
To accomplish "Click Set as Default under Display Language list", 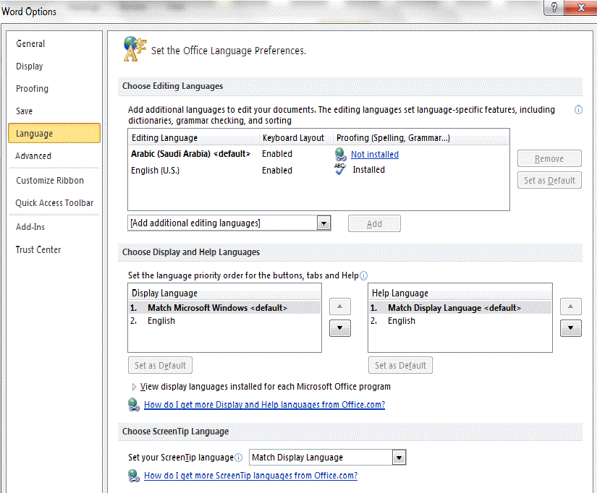I will [x=161, y=365].
